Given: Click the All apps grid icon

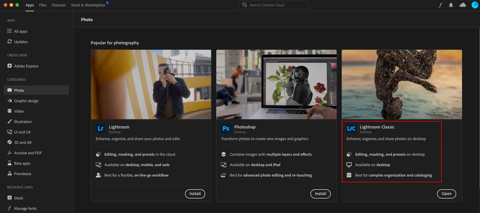Looking at the screenshot, I should tap(10, 31).
